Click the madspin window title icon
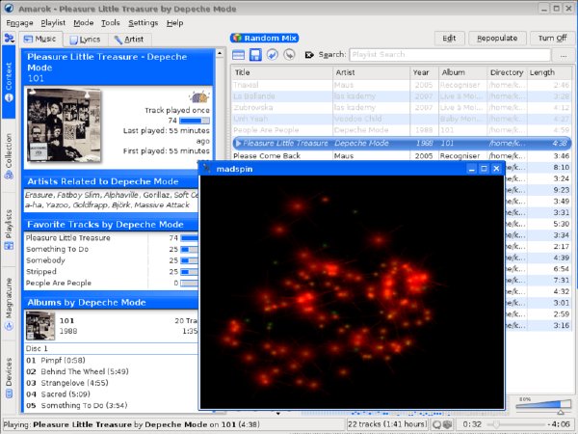 click(x=207, y=169)
